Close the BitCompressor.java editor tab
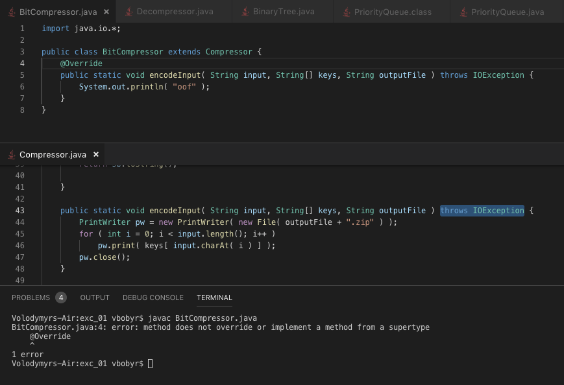The image size is (564, 385). (106, 11)
